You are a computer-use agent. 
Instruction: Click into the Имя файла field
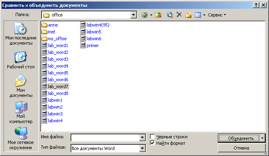[x=105, y=138]
